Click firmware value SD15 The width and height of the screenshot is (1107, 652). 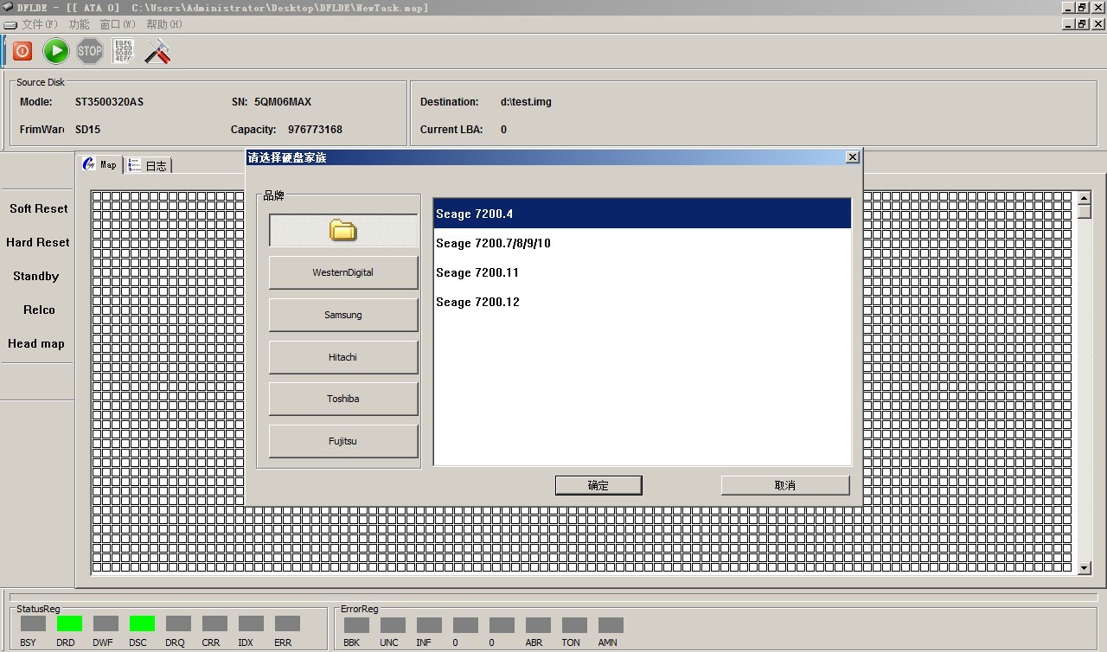[x=87, y=130]
